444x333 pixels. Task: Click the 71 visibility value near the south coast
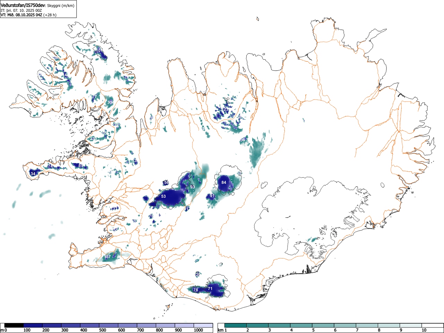coord(210,289)
